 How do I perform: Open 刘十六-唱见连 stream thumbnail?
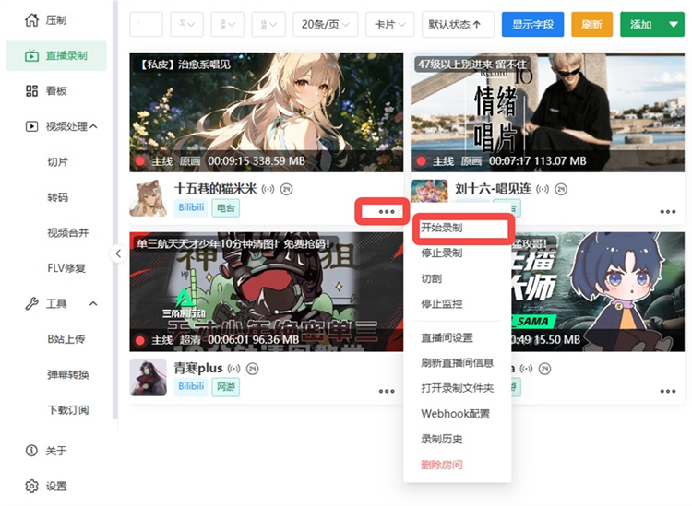547,112
